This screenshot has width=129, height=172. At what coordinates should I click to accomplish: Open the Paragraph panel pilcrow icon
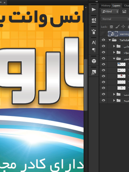(x=94, y=50)
